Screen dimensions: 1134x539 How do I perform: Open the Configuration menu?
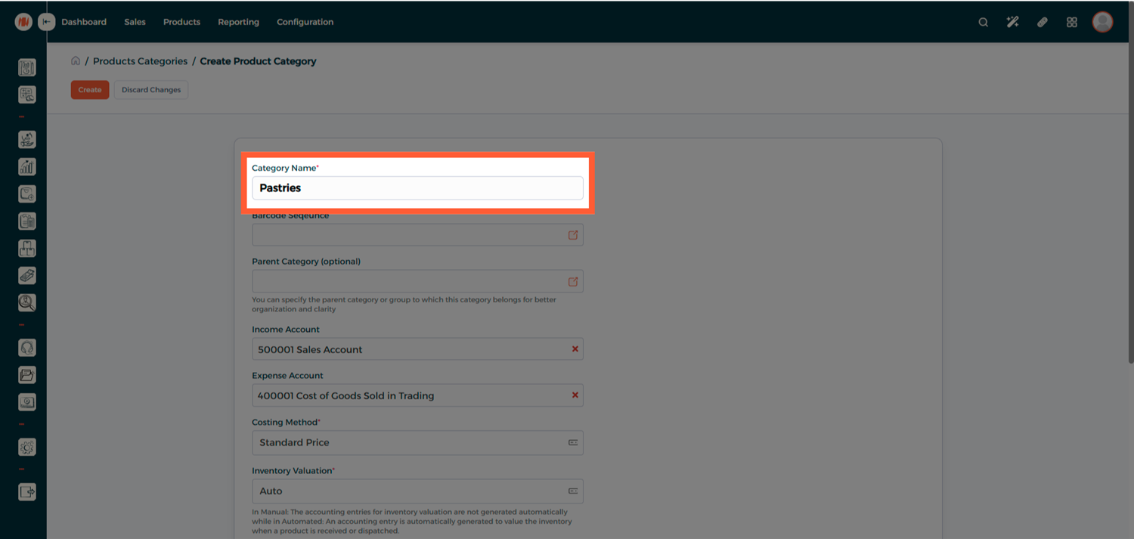(305, 22)
